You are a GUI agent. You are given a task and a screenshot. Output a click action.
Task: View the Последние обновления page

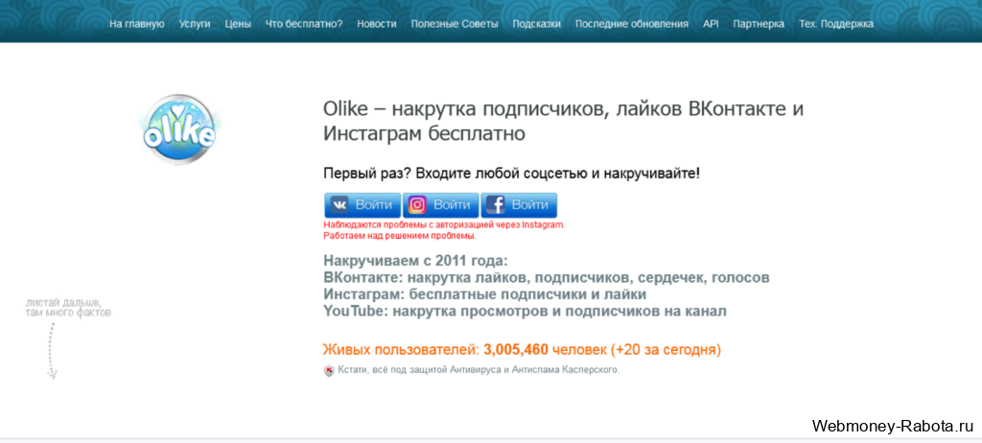tap(632, 24)
